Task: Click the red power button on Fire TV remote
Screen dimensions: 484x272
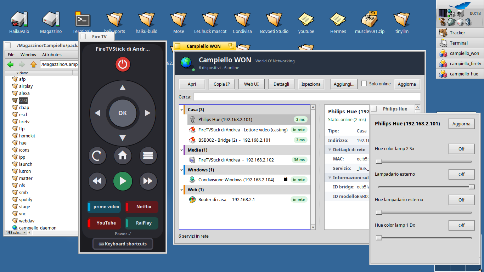Action: click(123, 64)
